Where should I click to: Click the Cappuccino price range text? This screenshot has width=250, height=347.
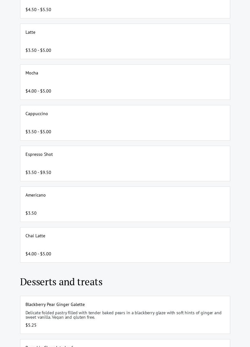(x=38, y=132)
